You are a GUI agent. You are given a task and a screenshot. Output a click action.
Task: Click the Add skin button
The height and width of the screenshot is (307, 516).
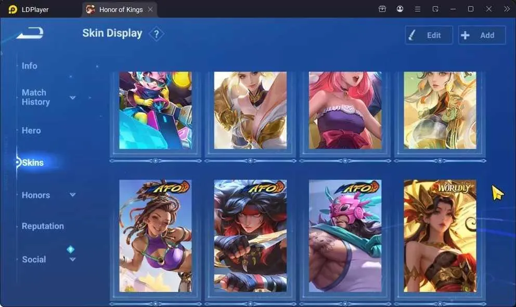click(482, 35)
